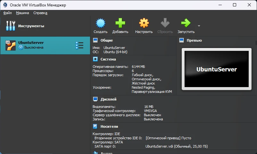
Task: Click the Контроллер: SATA line
Action: pyautogui.click(x=108, y=142)
